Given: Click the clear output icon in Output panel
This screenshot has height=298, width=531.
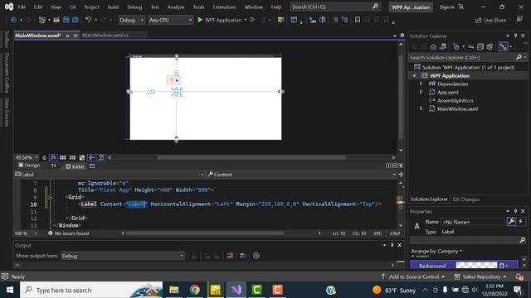Looking at the screenshot, I should pos(230,256).
